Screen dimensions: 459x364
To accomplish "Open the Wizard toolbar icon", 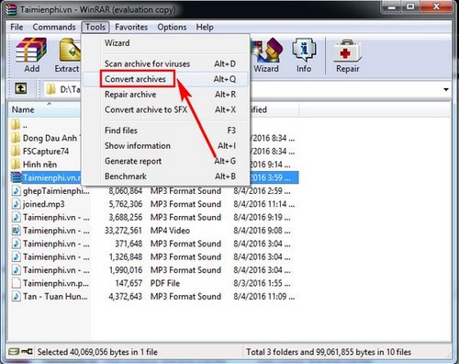I will 266,50.
